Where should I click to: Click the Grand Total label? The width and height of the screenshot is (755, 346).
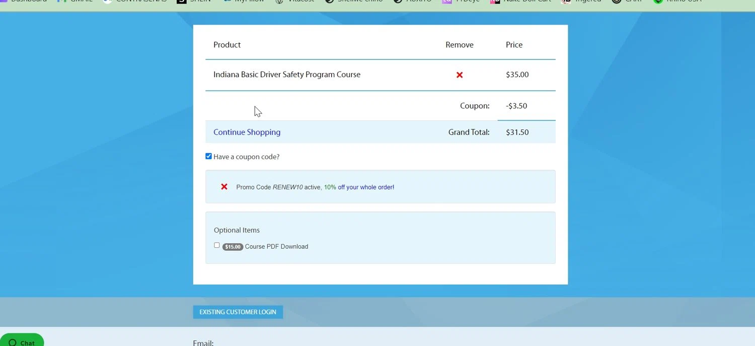469,132
